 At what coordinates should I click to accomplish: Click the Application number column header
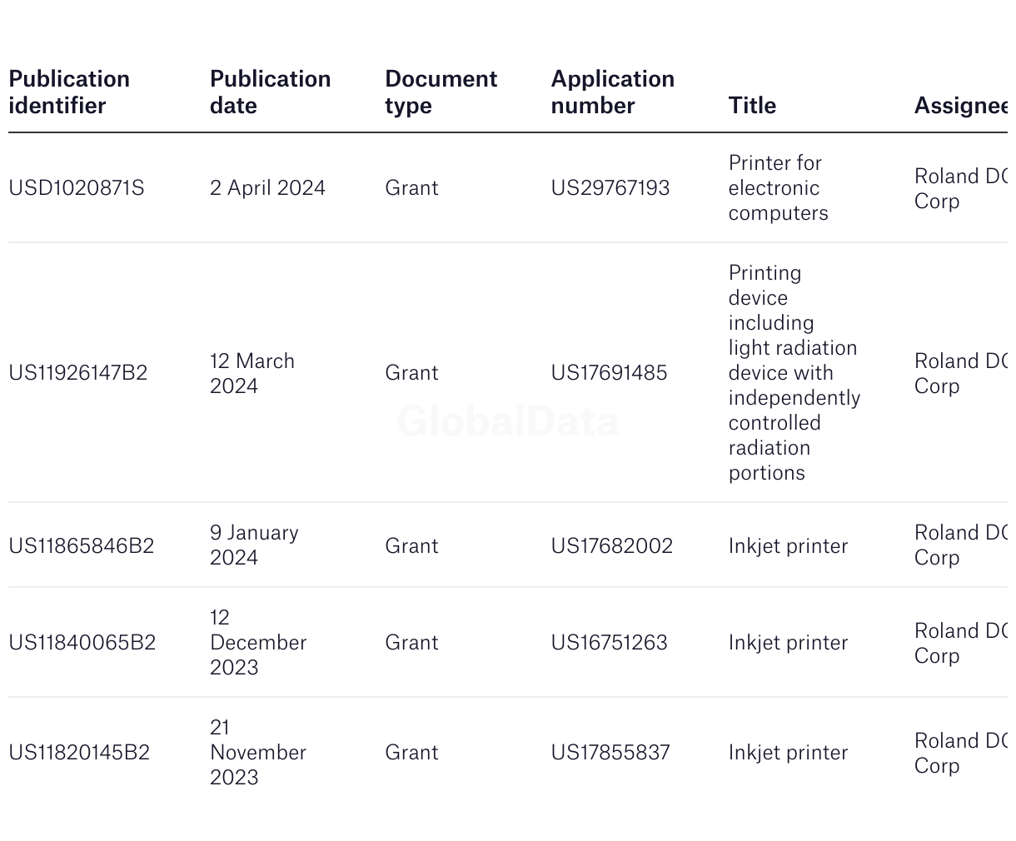point(612,92)
